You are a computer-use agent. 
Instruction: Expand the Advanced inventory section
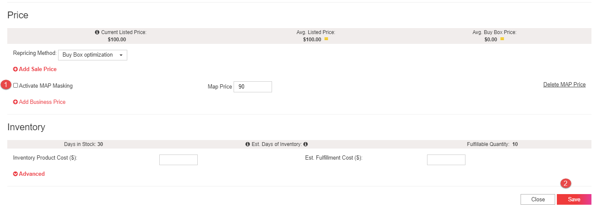(29, 174)
